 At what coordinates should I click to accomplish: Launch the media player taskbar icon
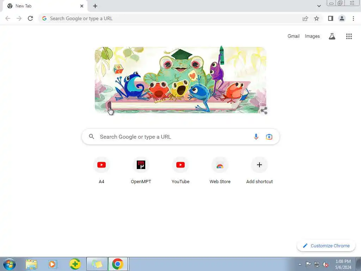pyautogui.click(x=53, y=264)
